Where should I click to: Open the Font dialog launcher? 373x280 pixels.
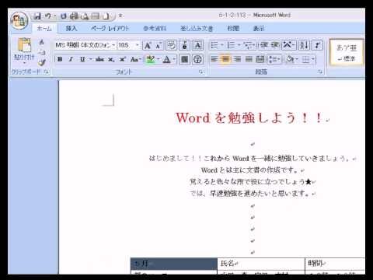coord(201,72)
